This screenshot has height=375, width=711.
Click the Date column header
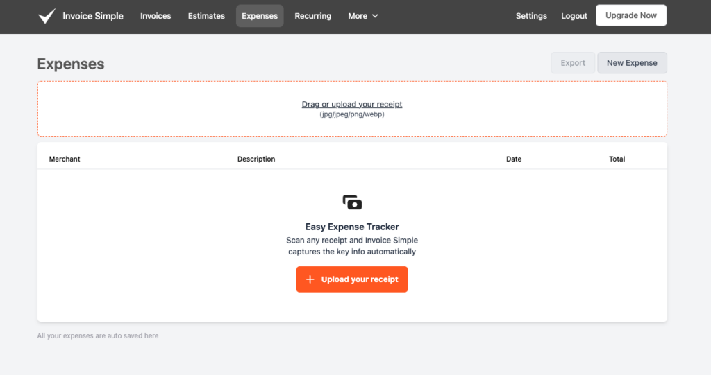click(x=514, y=159)
